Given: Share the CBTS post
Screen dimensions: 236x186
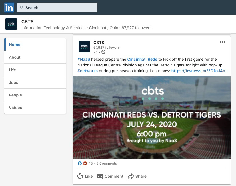Looking at the screenshot, I should [137, 176].
